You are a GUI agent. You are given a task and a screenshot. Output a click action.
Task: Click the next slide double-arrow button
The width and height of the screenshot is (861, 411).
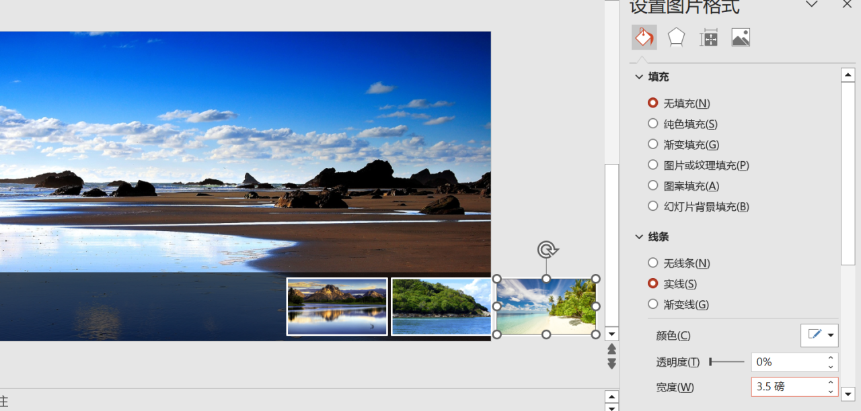pyautogui.click(x=611, y=364)
